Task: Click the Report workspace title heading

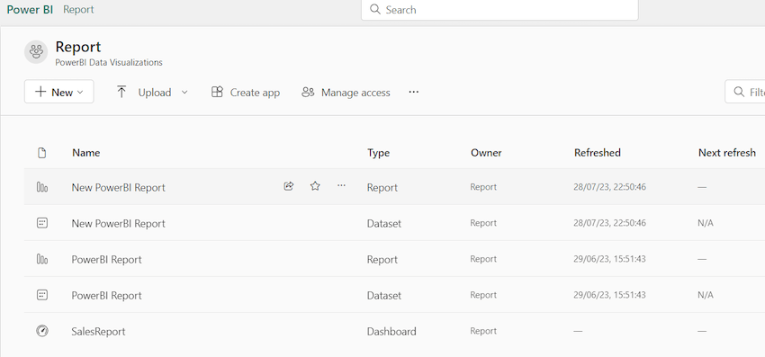Action: (78, 47)
